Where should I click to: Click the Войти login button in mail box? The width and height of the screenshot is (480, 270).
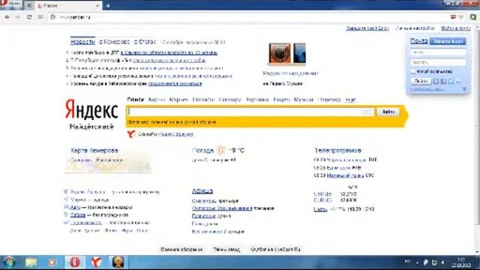click(421, 82)
